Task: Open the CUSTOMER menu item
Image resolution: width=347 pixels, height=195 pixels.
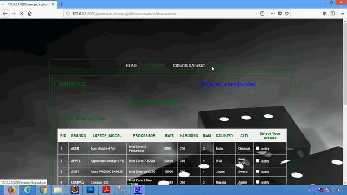Action: click(x=155, y=66)
